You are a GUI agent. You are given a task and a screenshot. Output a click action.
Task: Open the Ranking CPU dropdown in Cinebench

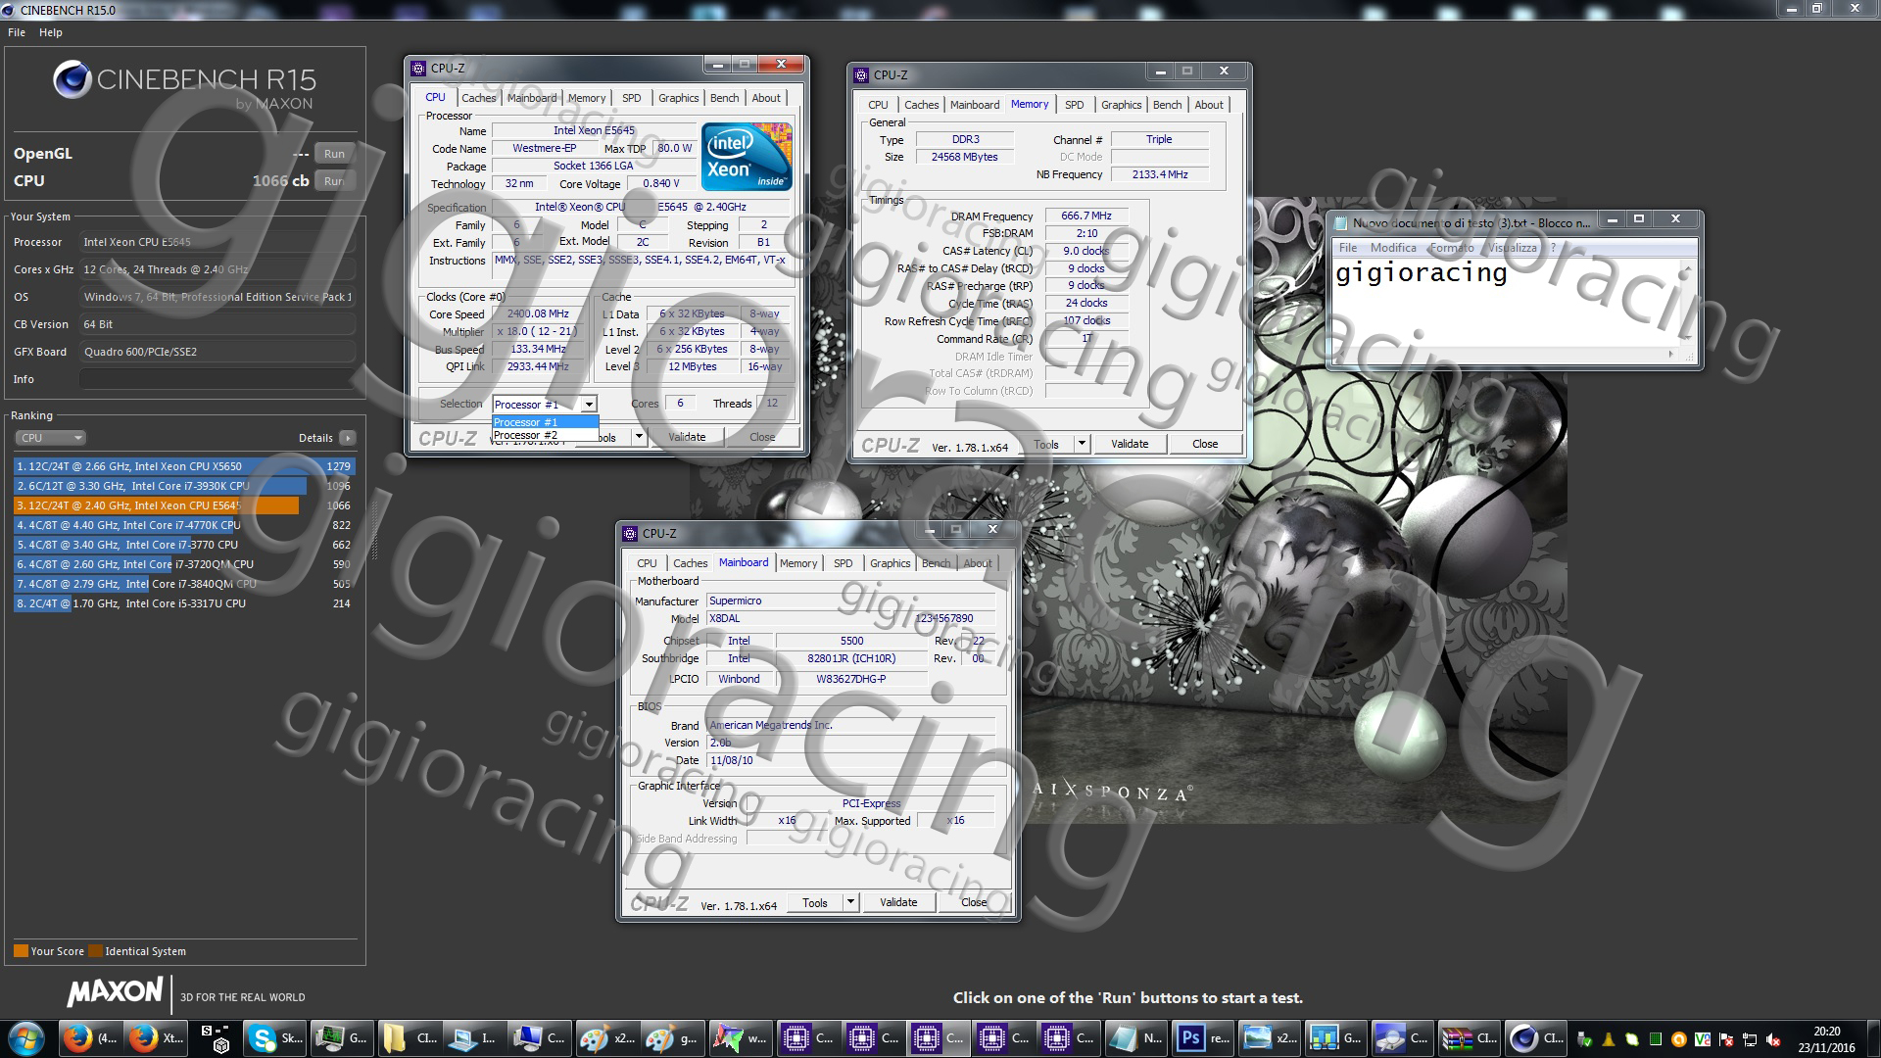(x=51, y=438)
